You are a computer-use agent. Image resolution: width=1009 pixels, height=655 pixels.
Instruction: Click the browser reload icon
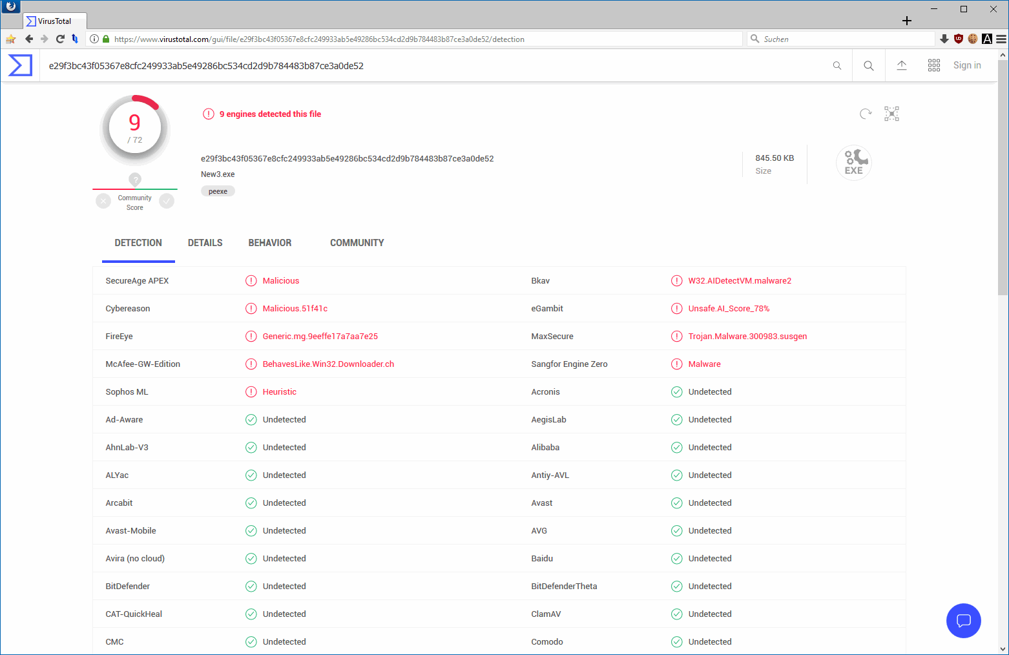(60, 39)
